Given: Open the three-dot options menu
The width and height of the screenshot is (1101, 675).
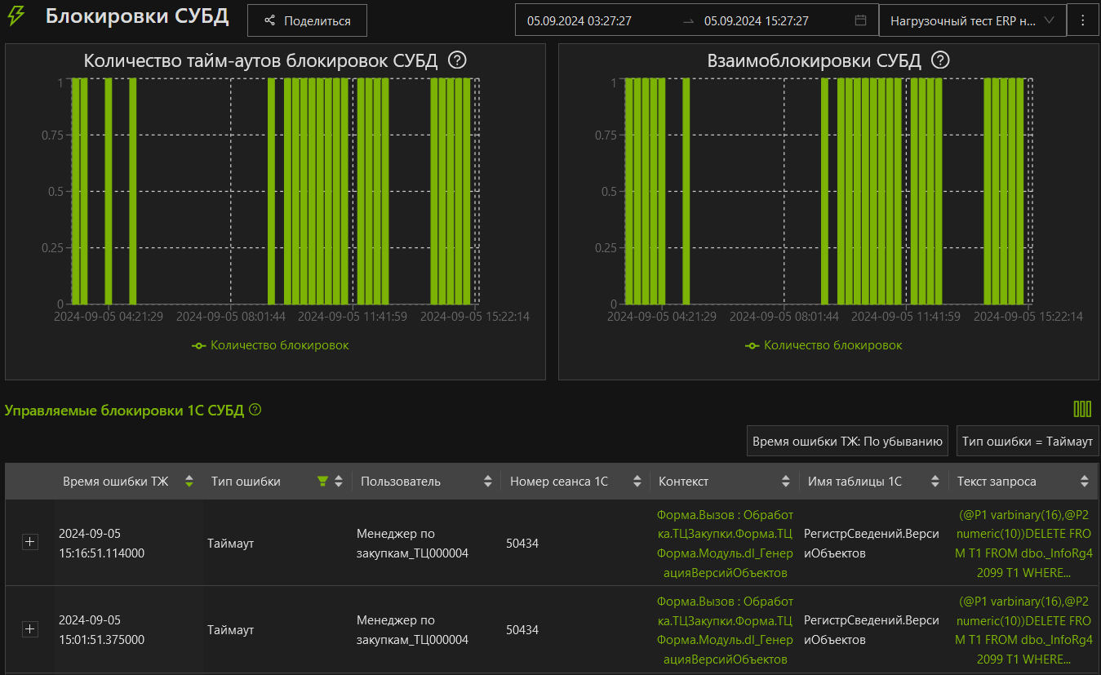Looking at the screenshot, I should coord(1083,20).
